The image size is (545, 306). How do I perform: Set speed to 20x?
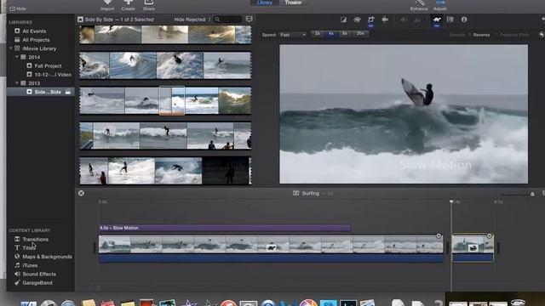[360, 34]
